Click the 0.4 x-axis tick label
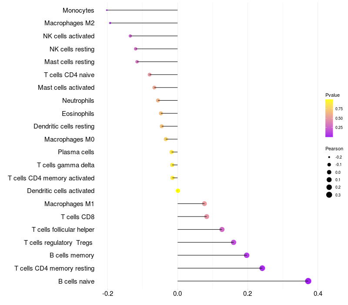This screenshot has width=348, height=305. 318,294
